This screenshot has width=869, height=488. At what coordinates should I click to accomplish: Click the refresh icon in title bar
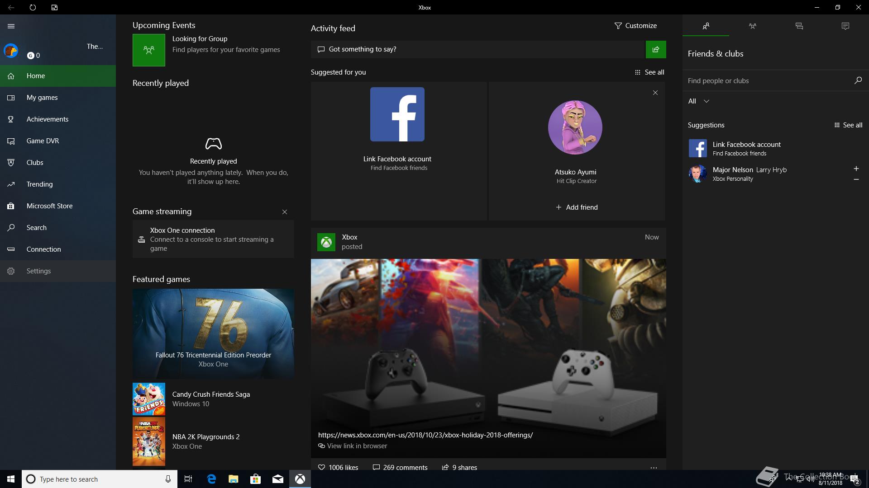coord(33,7)
